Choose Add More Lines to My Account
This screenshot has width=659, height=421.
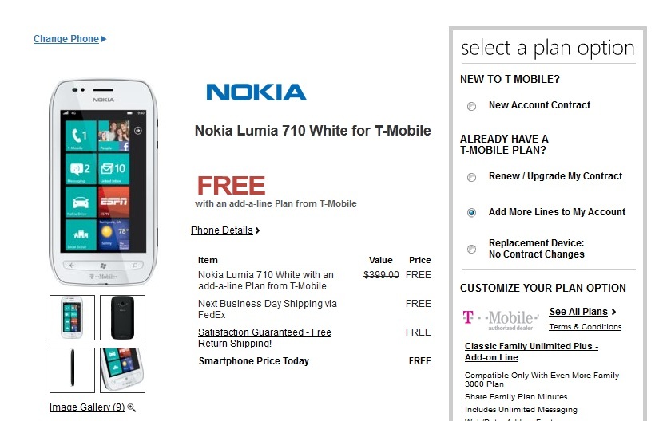point(471,213)
